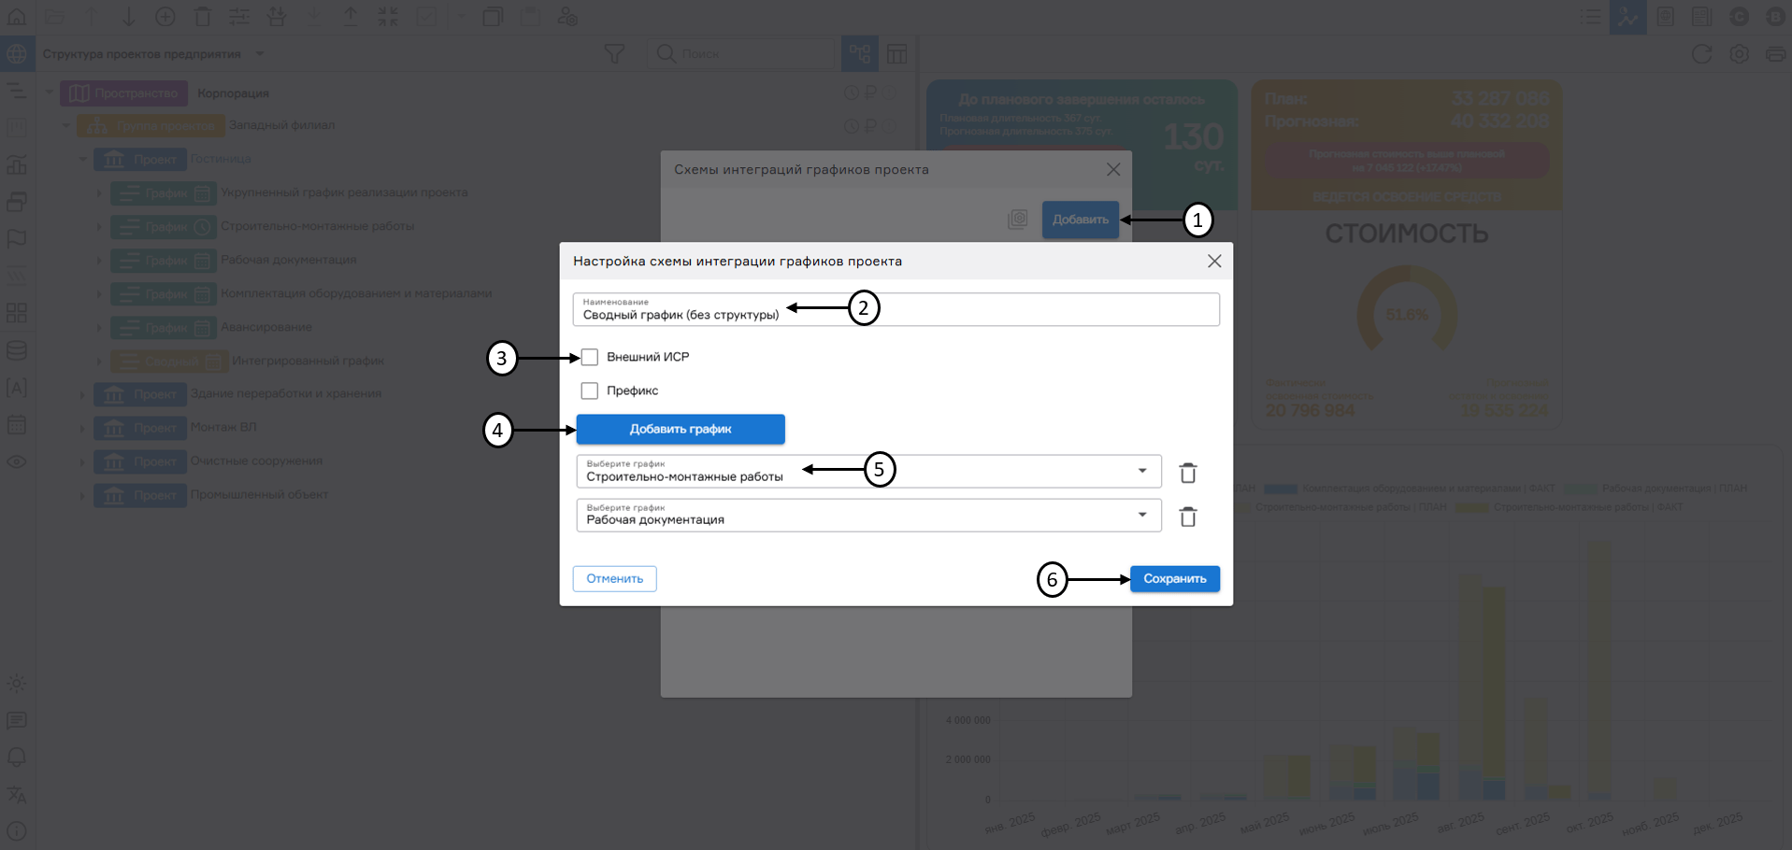Click the Сохранить button in the dialog
The image size is (1792, 850).
1174,578
